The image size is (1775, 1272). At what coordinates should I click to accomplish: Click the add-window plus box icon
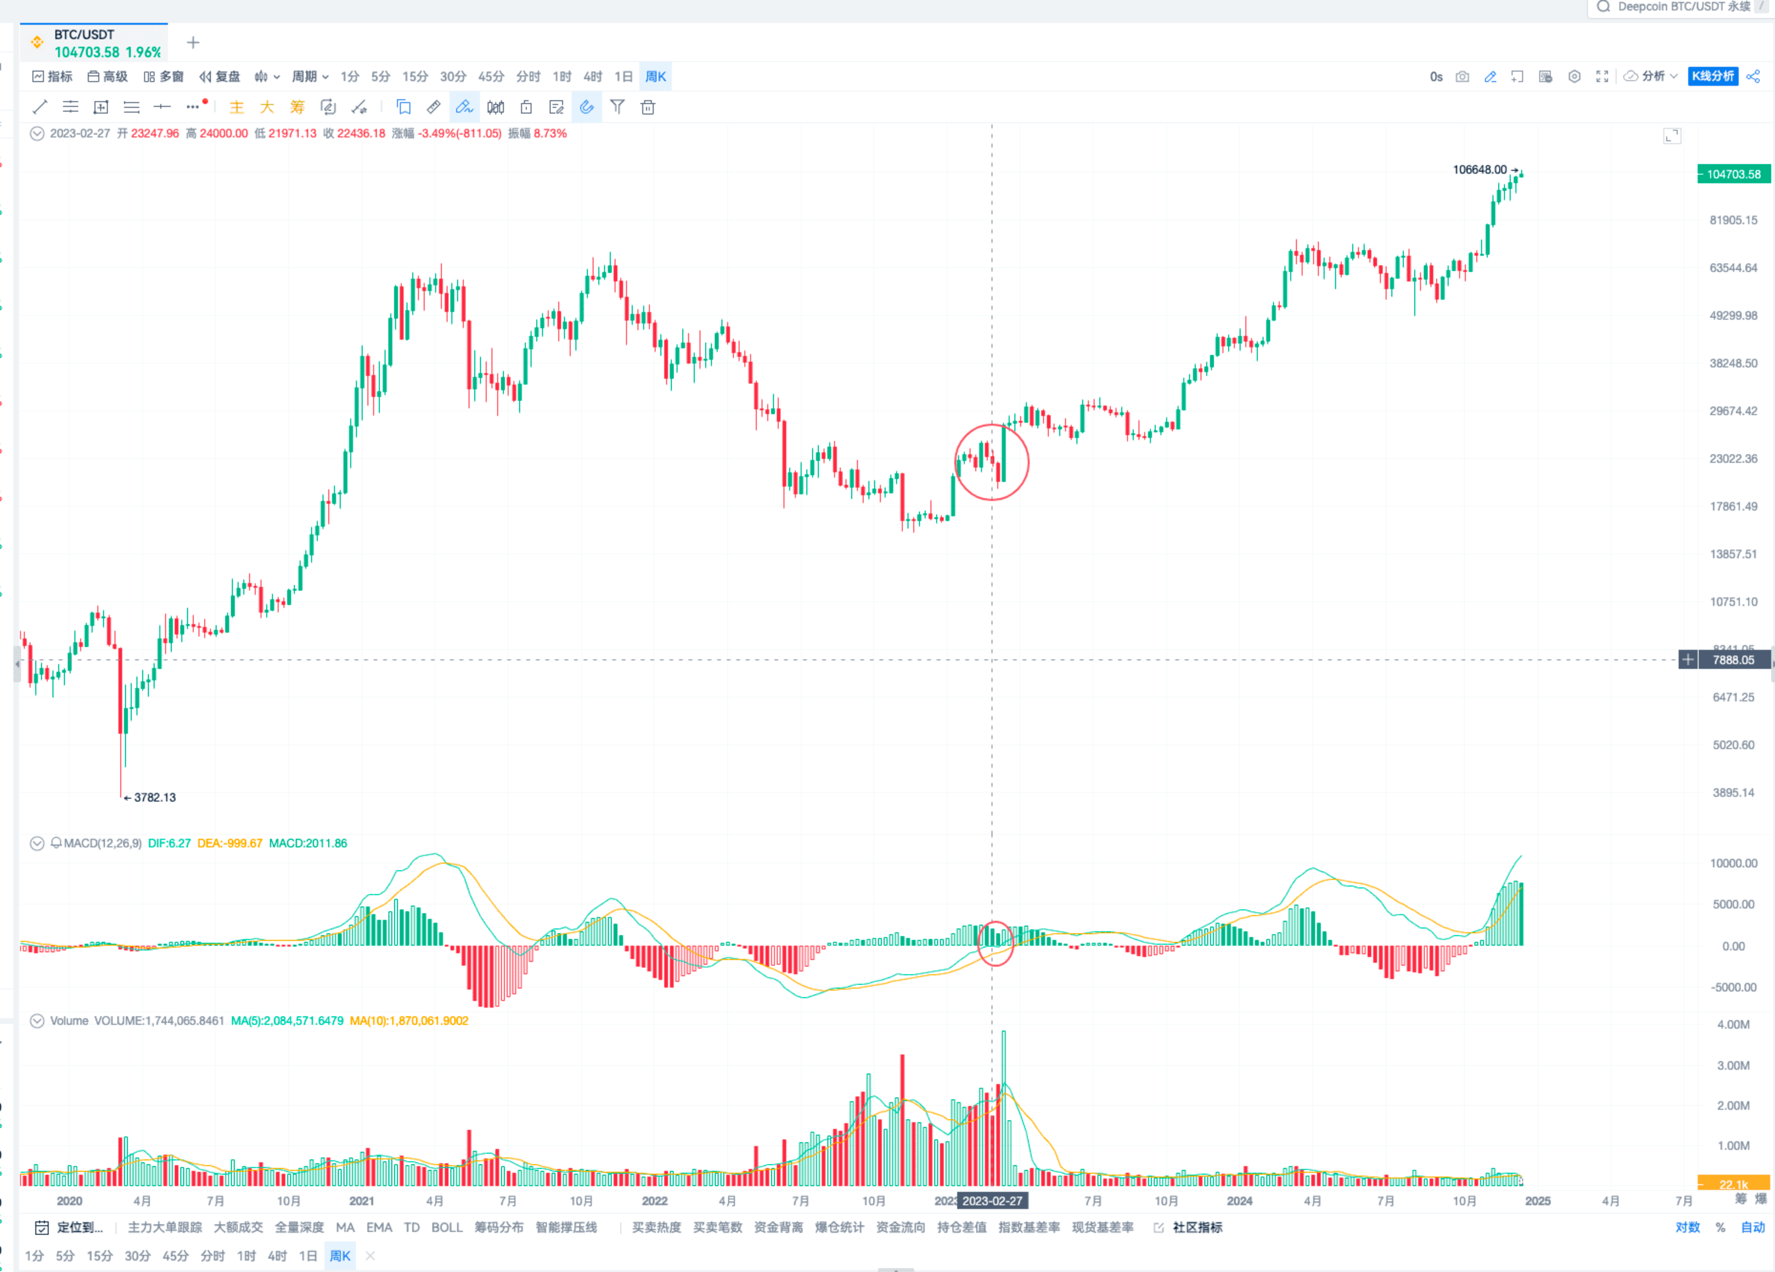[x=1517, y=77]
